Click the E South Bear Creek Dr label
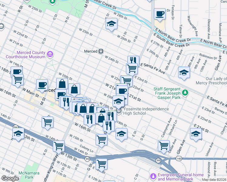The image size is (227, 182). (x=171, y=41)
